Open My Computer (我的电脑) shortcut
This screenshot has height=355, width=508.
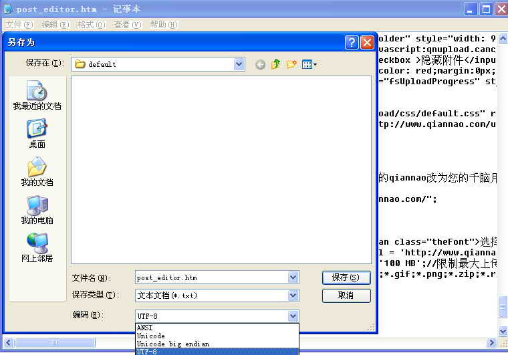coord(37,210)
